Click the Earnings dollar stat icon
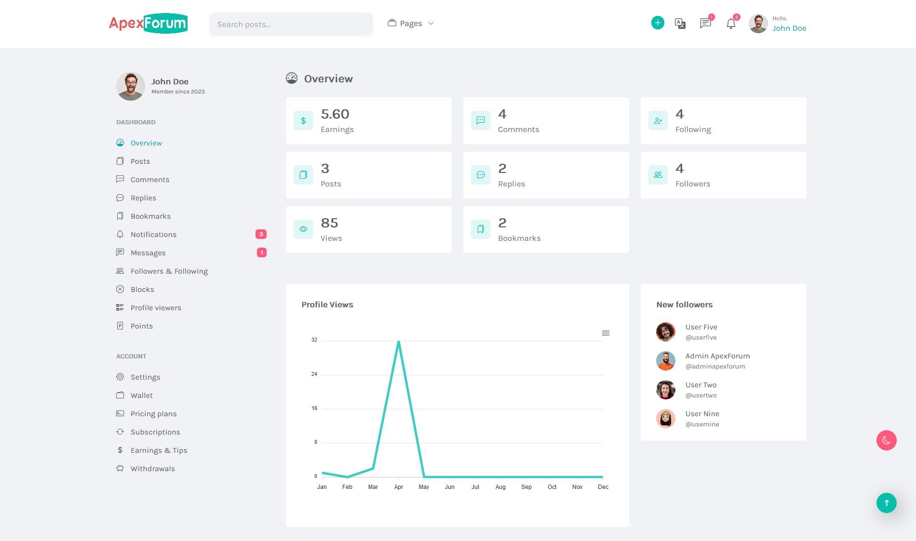This screenshot has width=916, height=541. (x=303, y=120)
